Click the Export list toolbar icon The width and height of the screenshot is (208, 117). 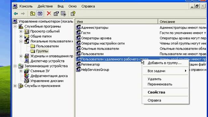(63, 14)
